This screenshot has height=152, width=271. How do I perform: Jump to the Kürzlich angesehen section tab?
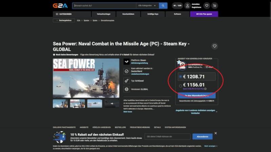[x=101, y=127]
